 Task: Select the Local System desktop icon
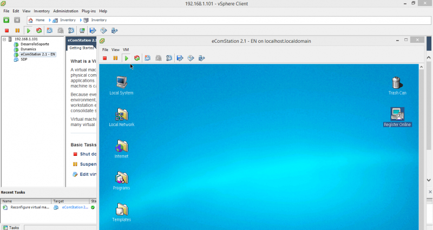tap(121, 83)
